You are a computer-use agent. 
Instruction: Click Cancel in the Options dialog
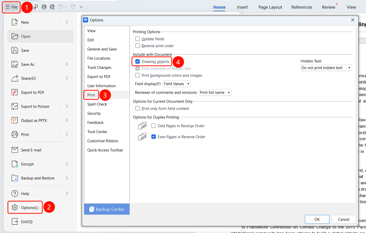(x=344, y=219)
